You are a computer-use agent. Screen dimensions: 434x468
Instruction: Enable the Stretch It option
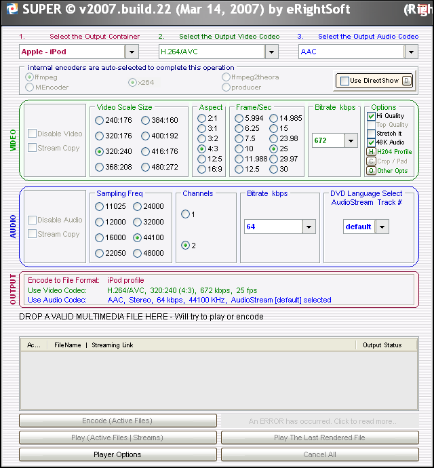371,134
